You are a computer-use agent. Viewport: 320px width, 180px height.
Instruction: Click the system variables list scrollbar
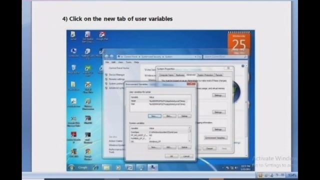point(190,134)
